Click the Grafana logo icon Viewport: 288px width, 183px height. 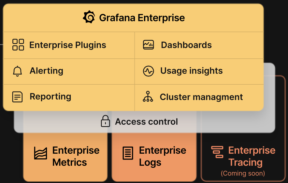[x=89, y=17]
